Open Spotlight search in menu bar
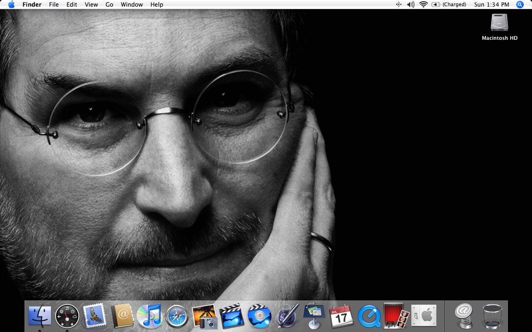The image size is (532, 332). click(520, 5)
